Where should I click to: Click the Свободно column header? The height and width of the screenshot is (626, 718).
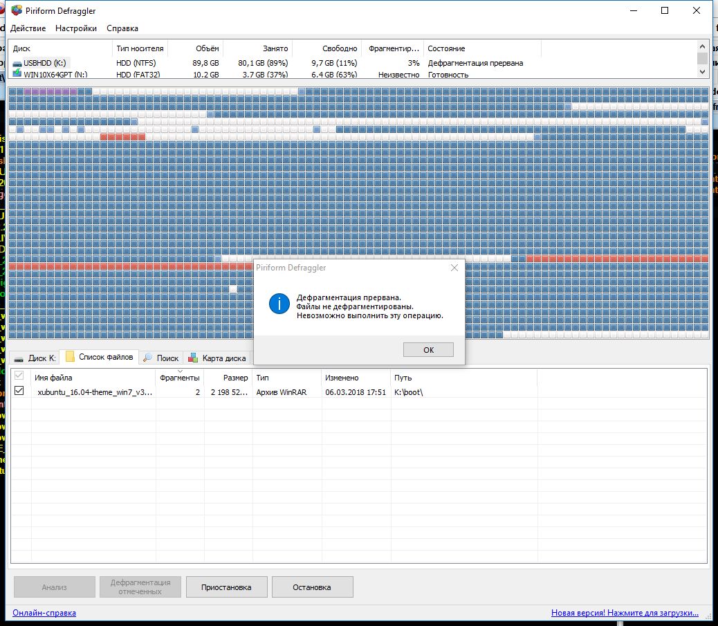(327, 48)
